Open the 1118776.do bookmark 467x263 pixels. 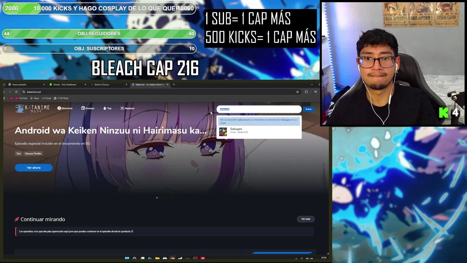pos(61,98)
